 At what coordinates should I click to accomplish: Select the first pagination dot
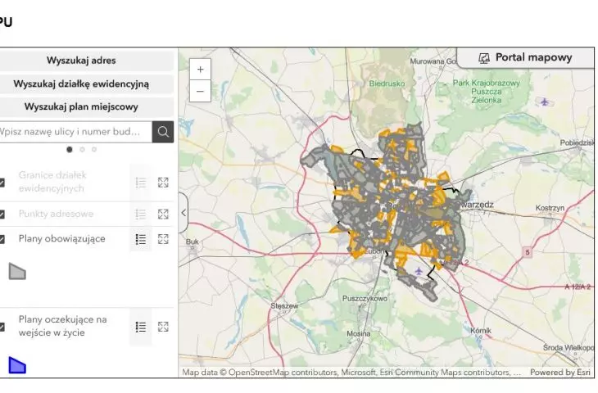(70, 150)
